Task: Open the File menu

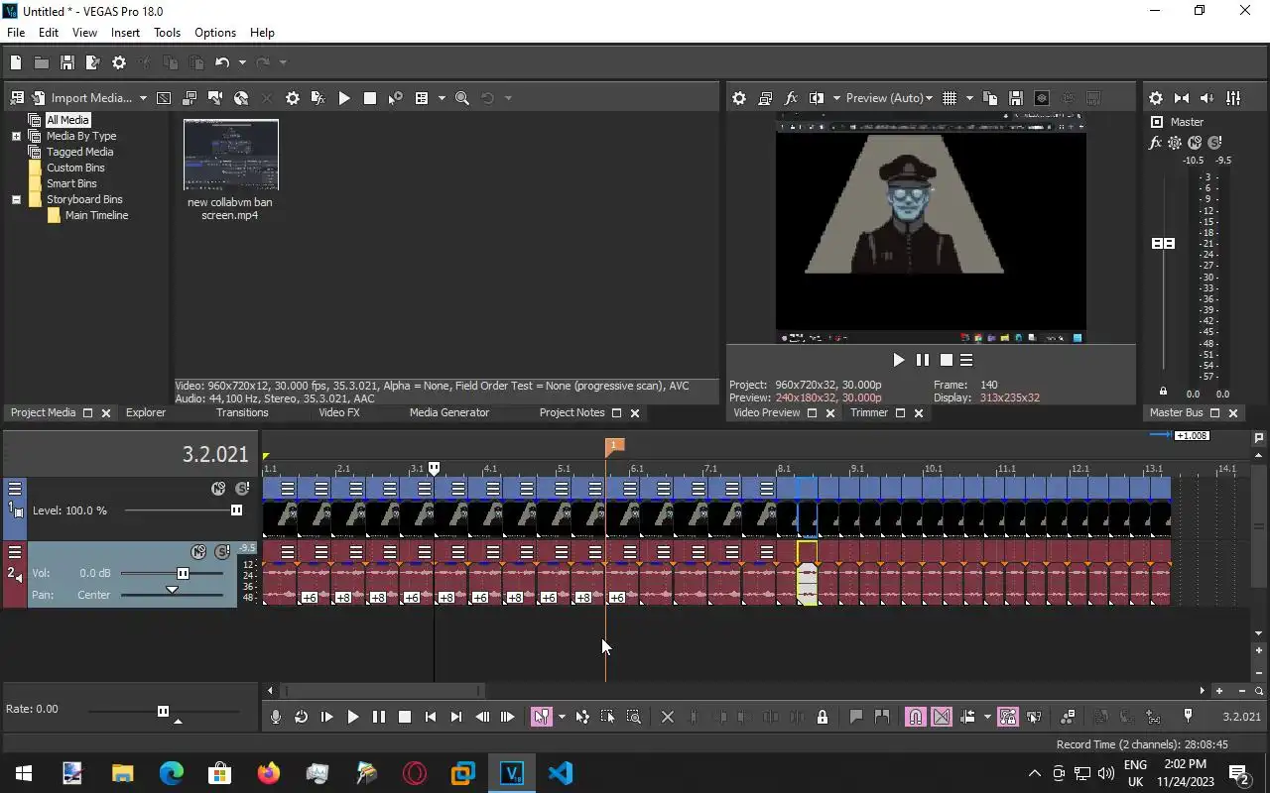Action: coord(16,33)
